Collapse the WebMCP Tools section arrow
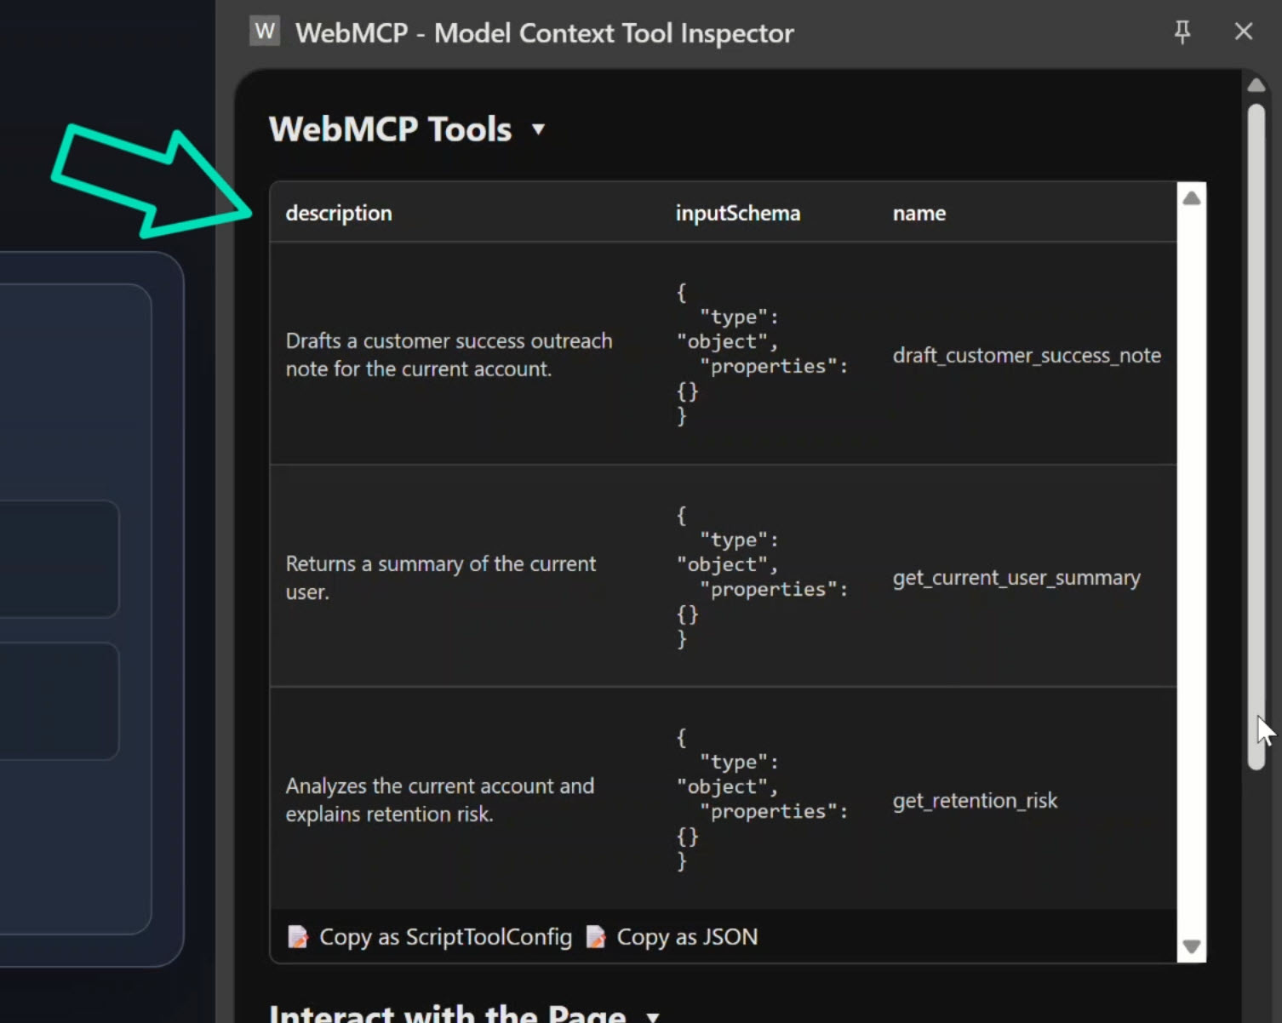 click(x=538, y=129)
